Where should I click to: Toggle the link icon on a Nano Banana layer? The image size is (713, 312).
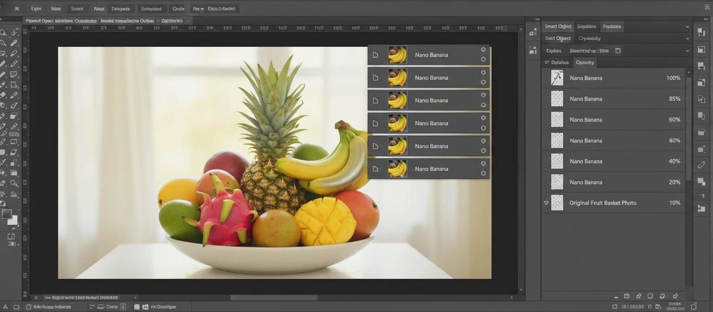pyautogui.click(x=483, y=60)
